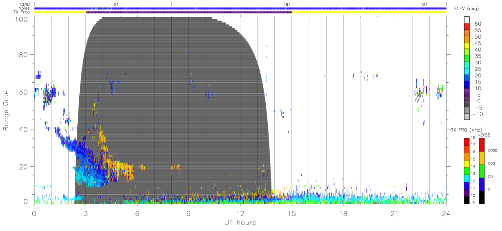Click the '40' tick label on Range Gate axis
Image resolution: width=502 pixels, height=231 pixels.
click(24, 129)
